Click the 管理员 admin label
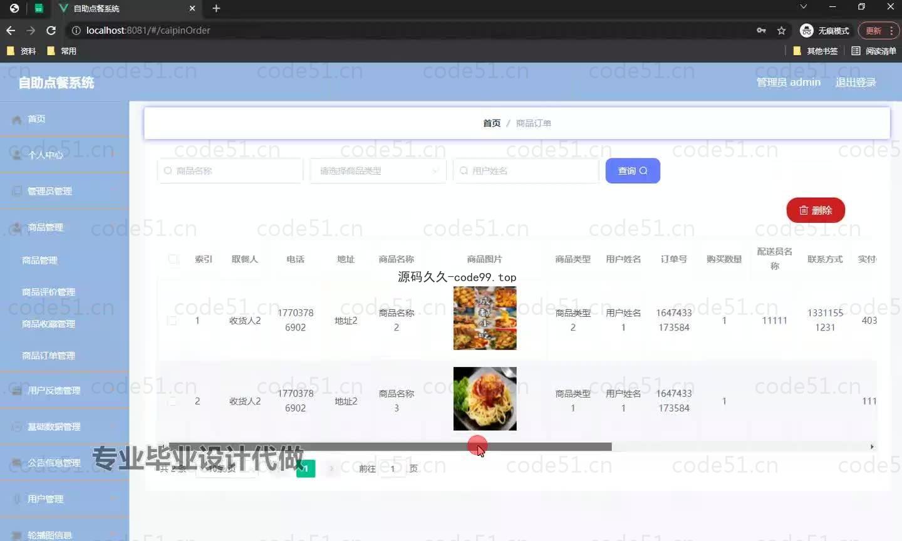Image resolution: width=902 pixels, height=541 pixels. (789, 82)
